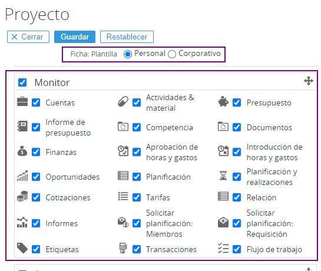Viewport: 321px width, 271px height.
Task: Close the panel with the Cerrar button
Action: coord(28,37)
